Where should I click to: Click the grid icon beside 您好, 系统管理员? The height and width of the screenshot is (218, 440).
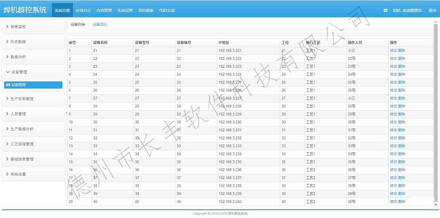point(385,10)
